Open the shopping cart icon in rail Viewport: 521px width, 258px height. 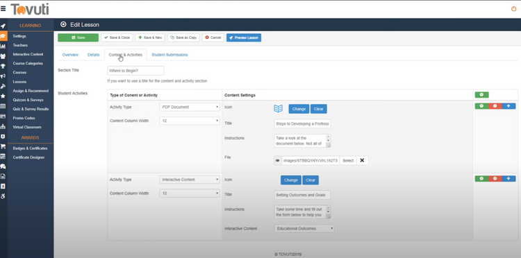3,146
